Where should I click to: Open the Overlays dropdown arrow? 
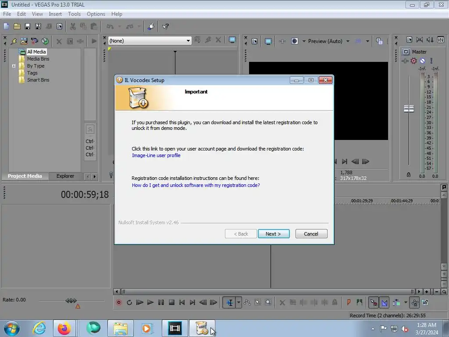tap(367, 41)
